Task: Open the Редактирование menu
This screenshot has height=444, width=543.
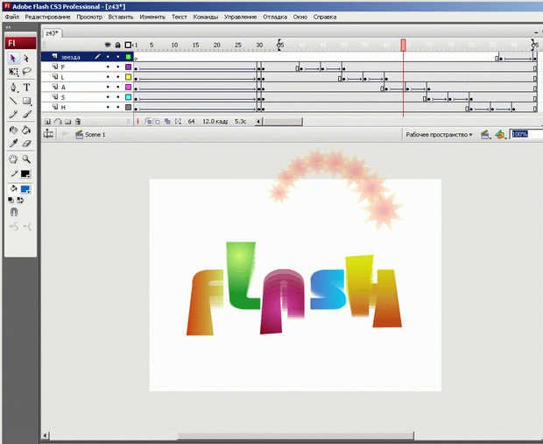Action: 47,17
